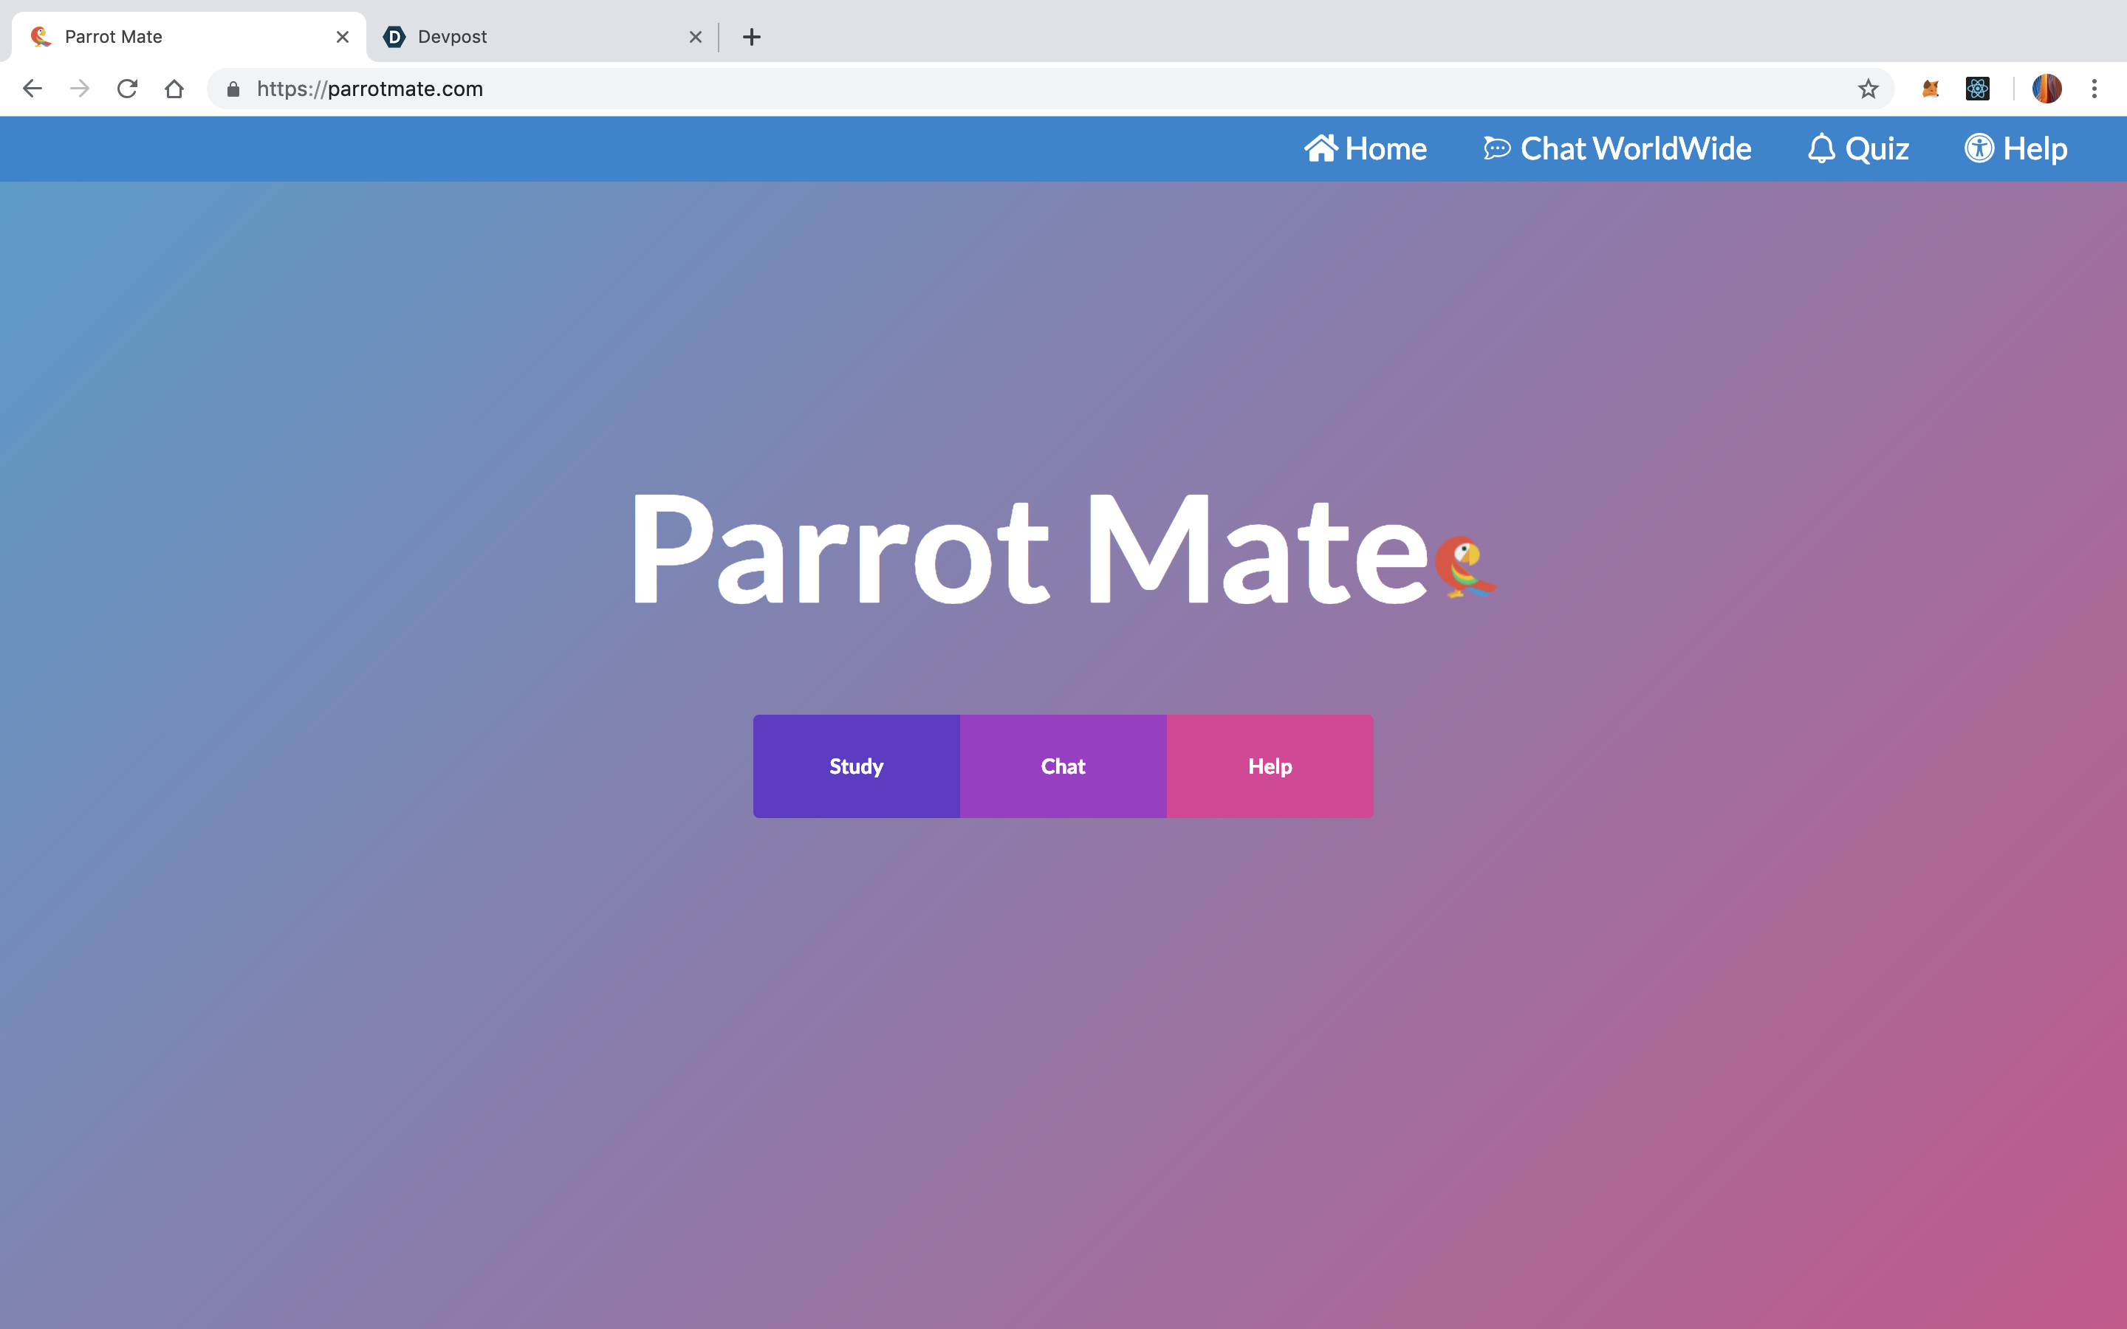View site info via lock icon
The width and height of the screenshot is (2127, 1329).
[x=233, y=89]
